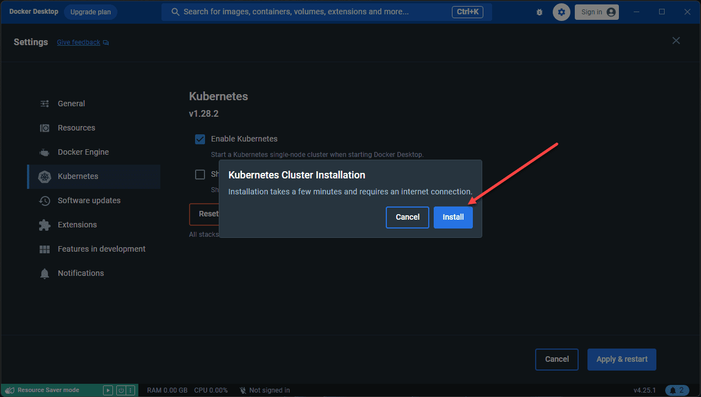Click the Install button in the dialog

[453, 217]
